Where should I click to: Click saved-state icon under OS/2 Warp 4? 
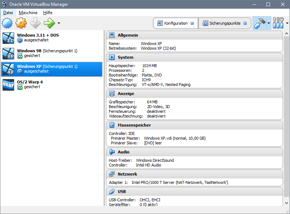click(20, 87)
